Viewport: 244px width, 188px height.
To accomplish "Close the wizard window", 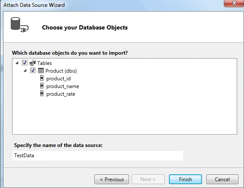I will [x=234, y=3].
